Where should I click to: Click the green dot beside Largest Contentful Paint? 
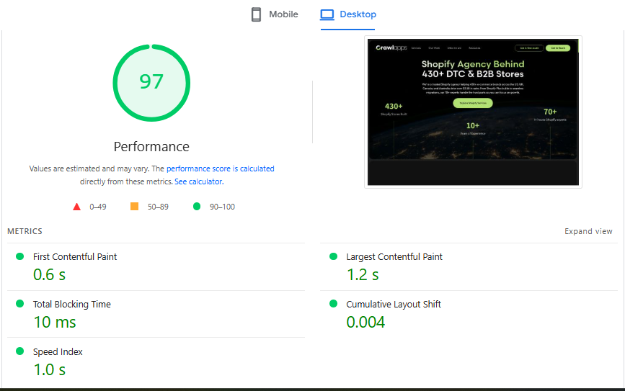334,256
